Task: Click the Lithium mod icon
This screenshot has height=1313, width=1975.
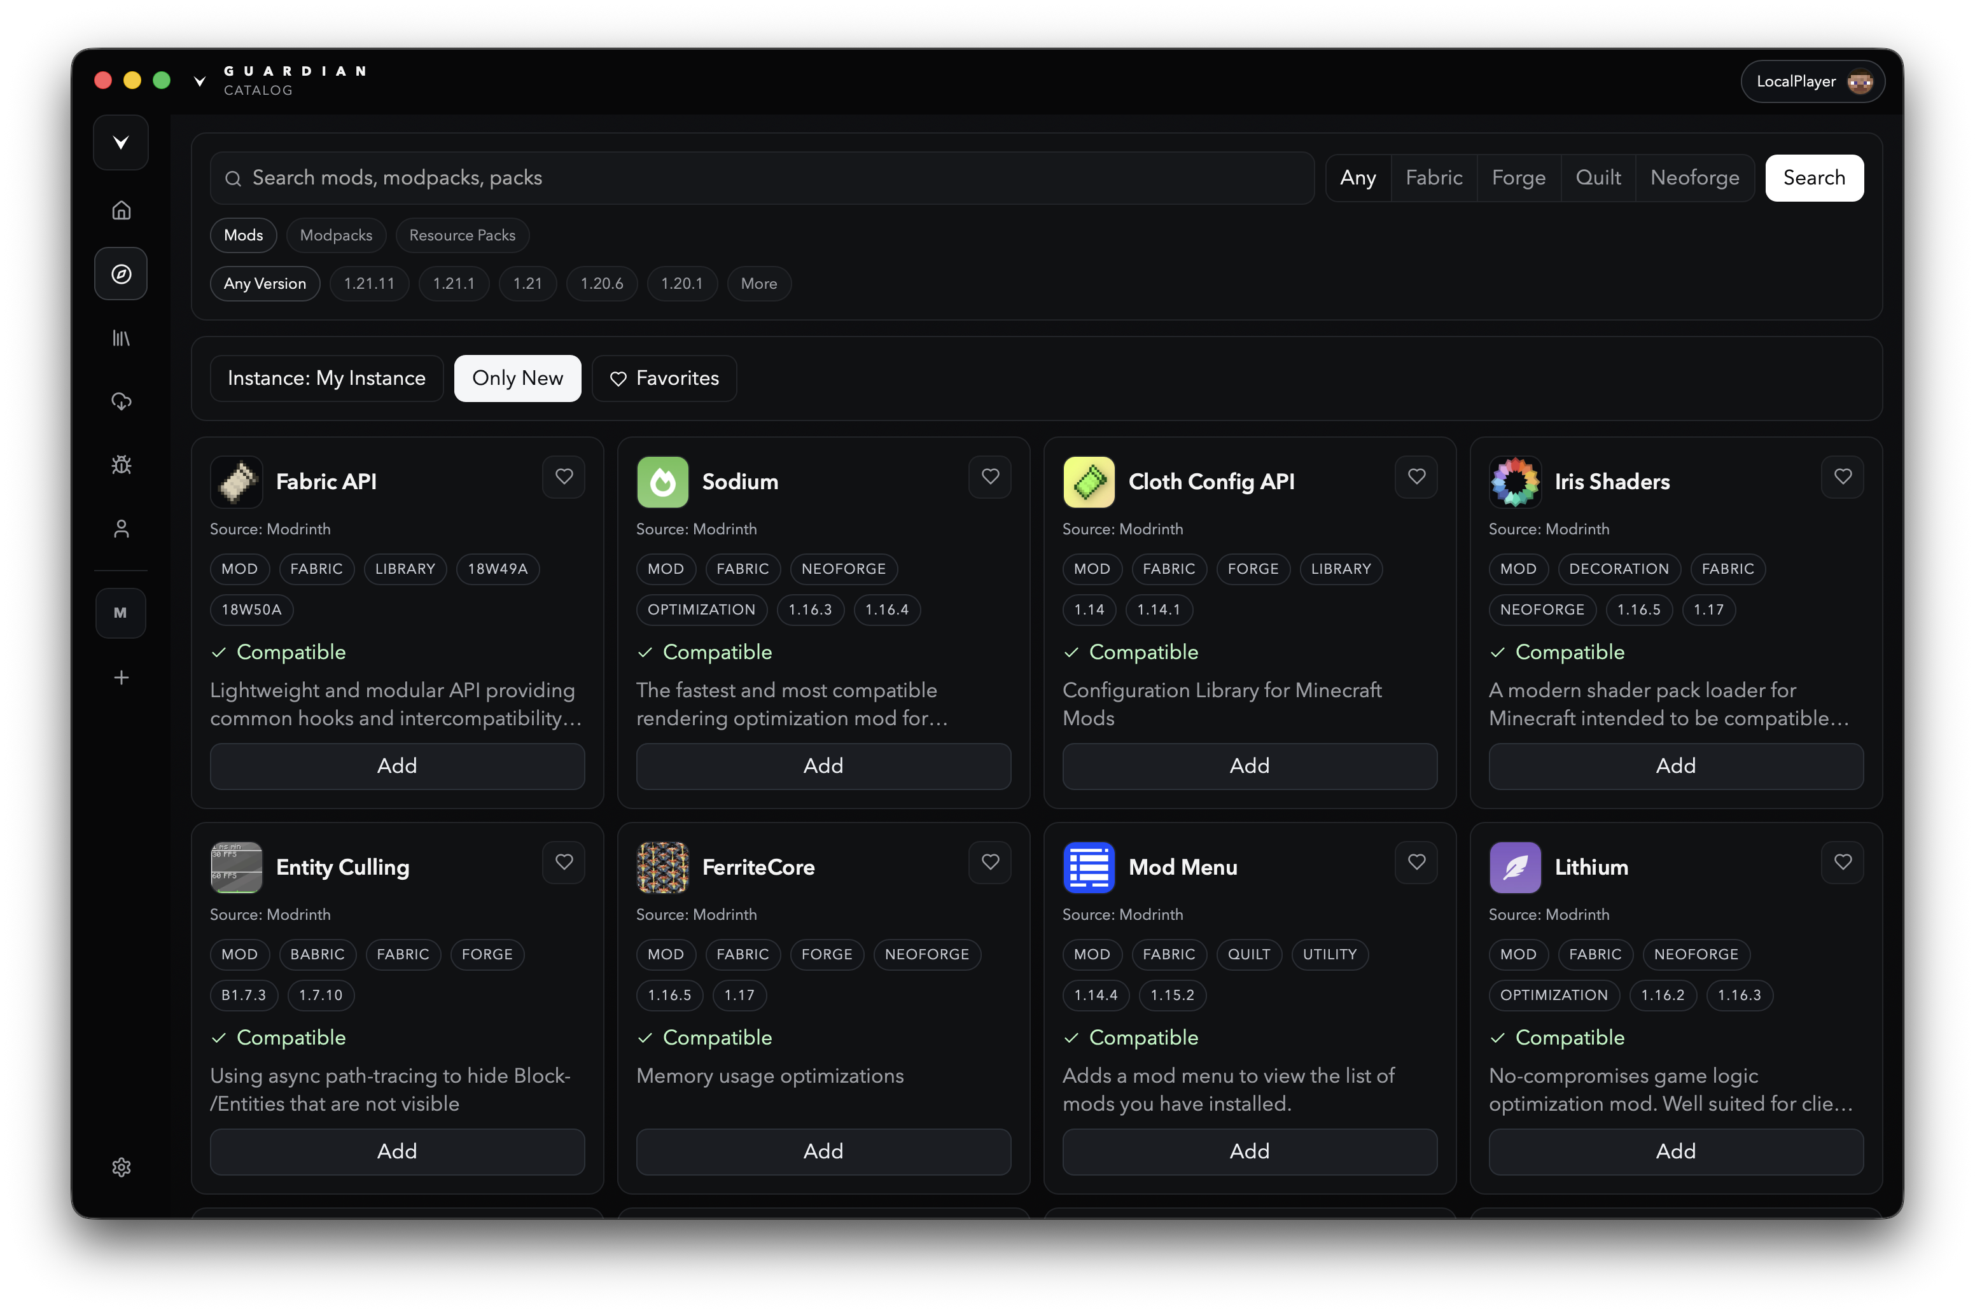Action: (x=1515, y=868)
